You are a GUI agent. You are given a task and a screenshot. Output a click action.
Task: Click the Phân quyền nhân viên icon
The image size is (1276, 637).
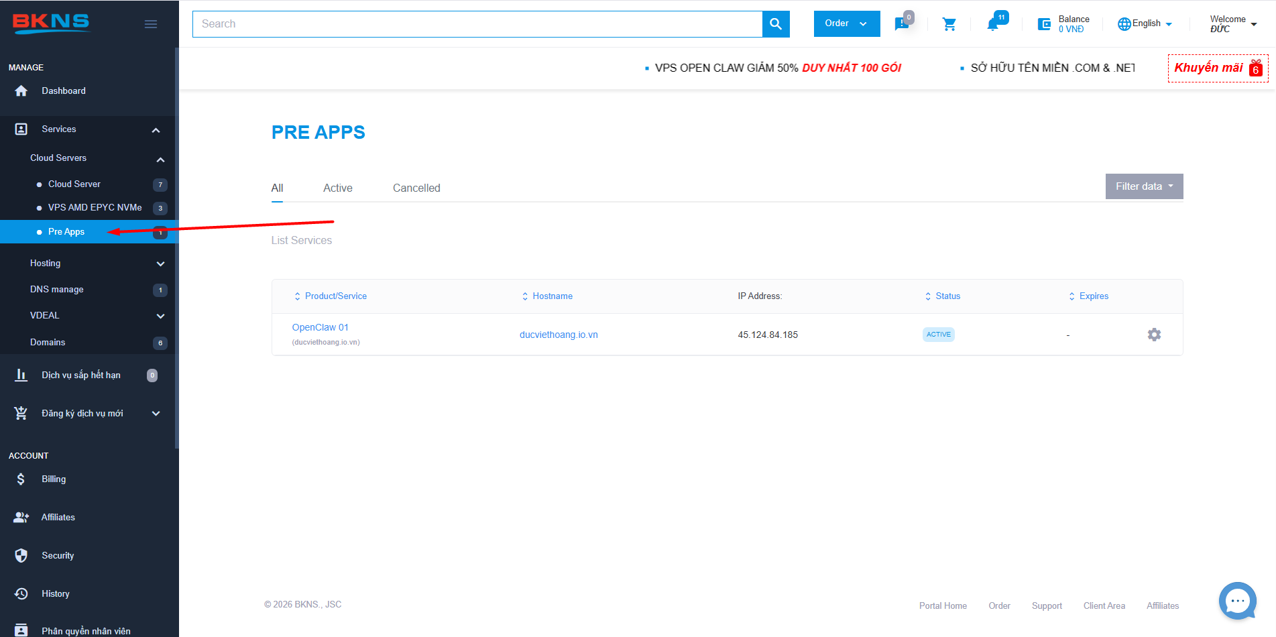click(21, 630)
